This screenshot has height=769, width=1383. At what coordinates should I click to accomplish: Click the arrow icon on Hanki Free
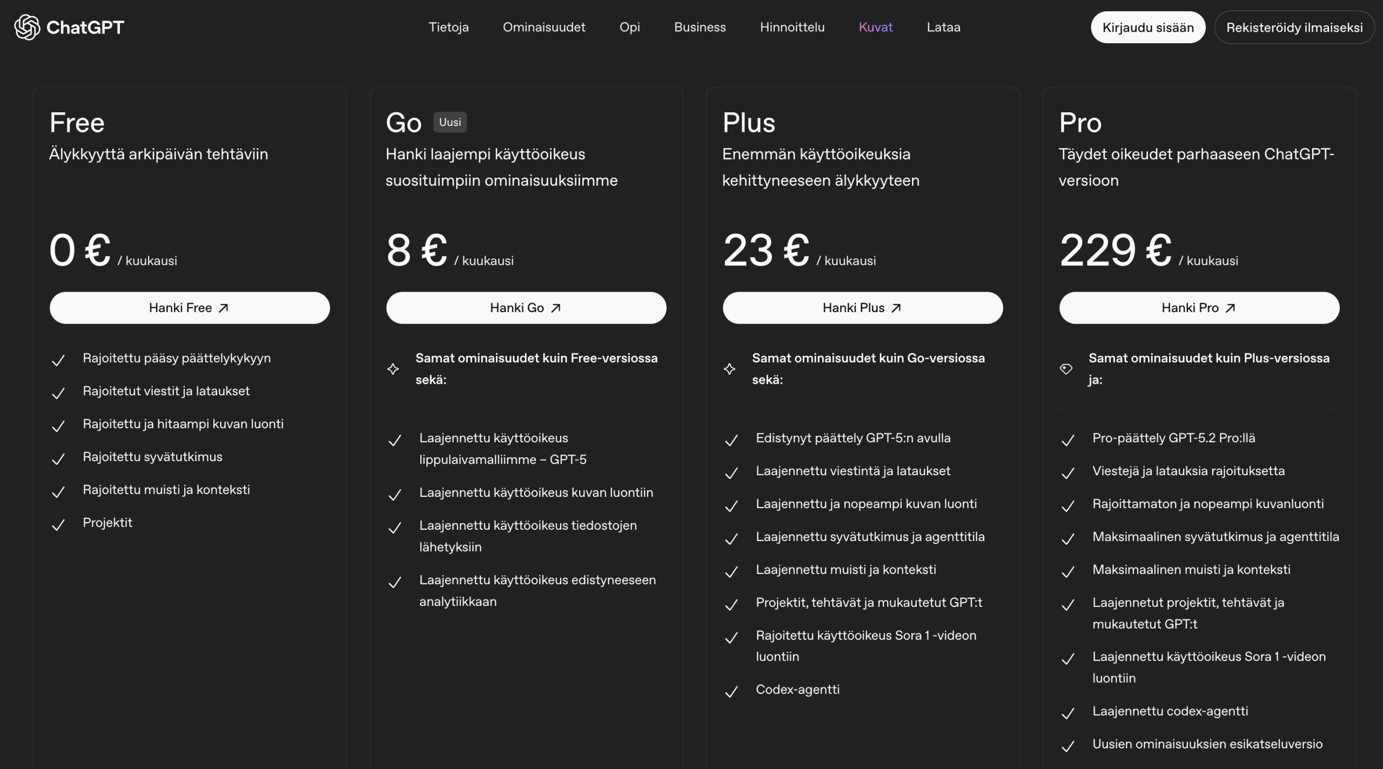224,308
